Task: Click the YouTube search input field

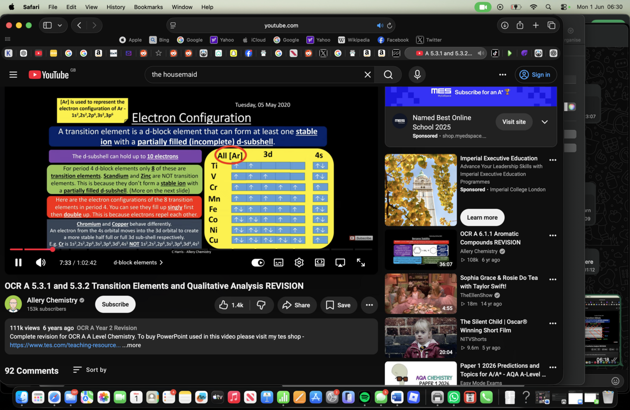Action: coord(255,75)
